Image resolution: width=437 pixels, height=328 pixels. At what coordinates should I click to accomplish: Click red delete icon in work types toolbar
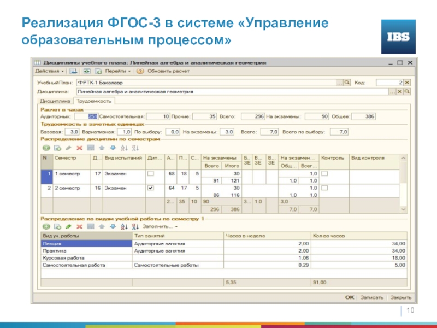pos(79,226)
